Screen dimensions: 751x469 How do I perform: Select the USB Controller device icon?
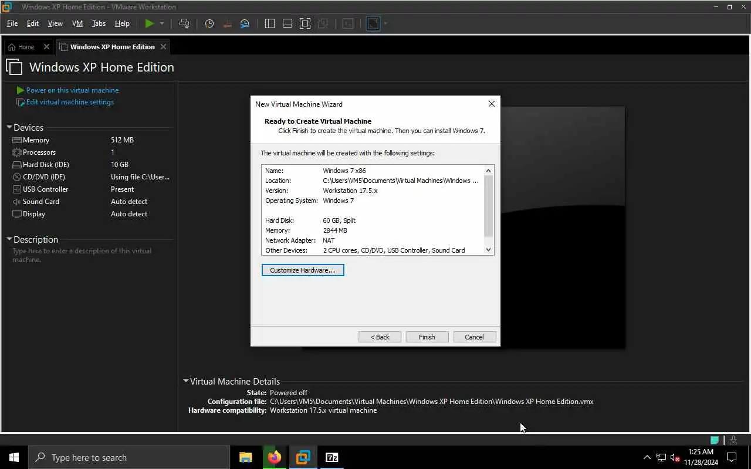click(17, 189)
